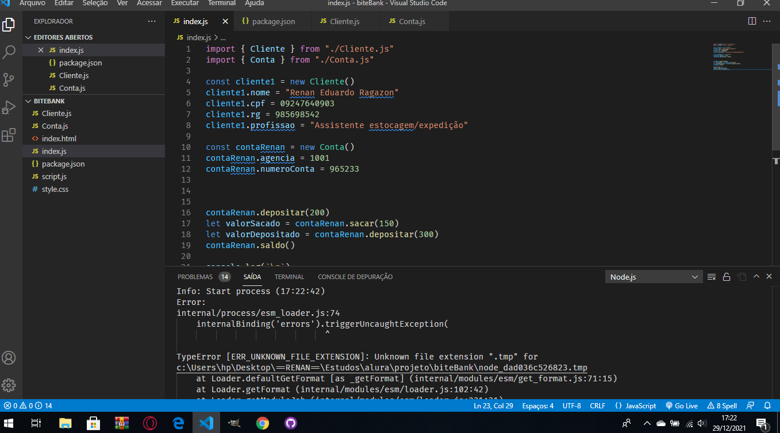This screenshot has height=433, width=780.
Task: Open the Acessar menu
Action: point(149,3)
